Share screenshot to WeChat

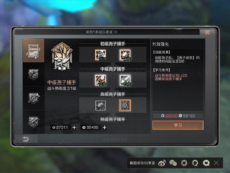(x=173, y=163)
